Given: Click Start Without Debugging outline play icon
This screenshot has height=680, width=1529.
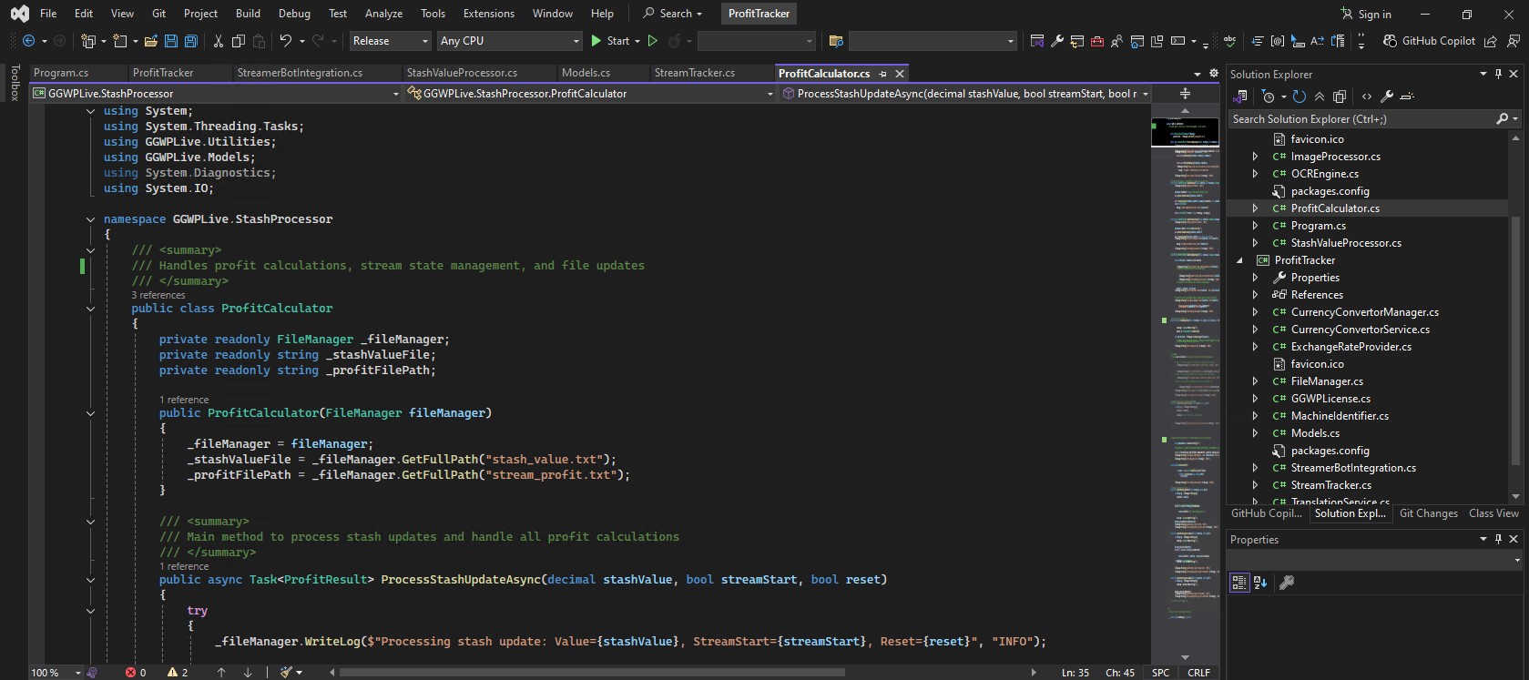Looking at the screenshot, I should (653, 41).
